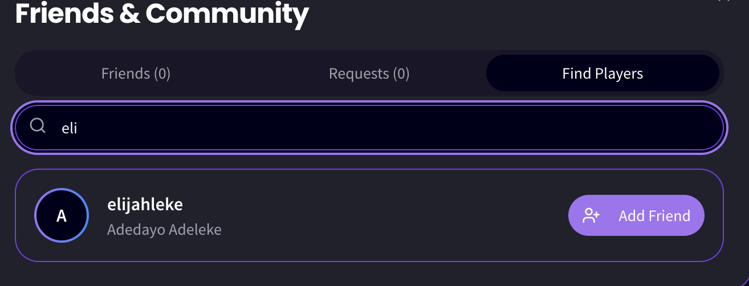This screenshot has width=749, height=286.
Task: Send a friend request with Add Friend
Action: pos(636,215)
